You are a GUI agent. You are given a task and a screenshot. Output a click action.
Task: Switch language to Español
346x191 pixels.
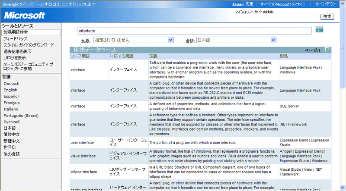(11, 97)
